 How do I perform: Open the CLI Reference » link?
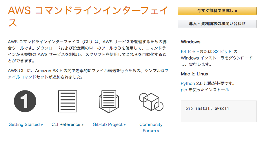coord(68,125)
